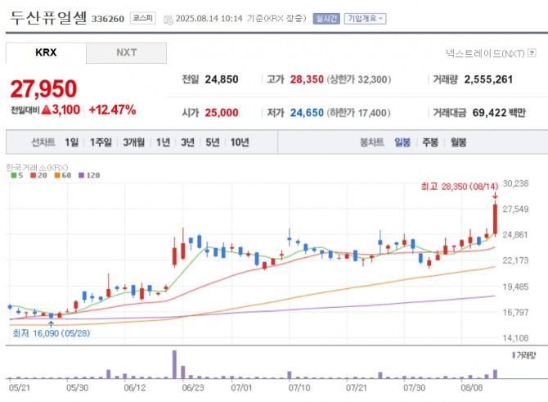Switch to the NXT tab

(x=126, y=52)
